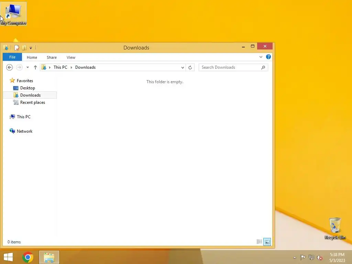Switch to the Home ribbon tab
352x264 pixels.
[x=32, y=57]
